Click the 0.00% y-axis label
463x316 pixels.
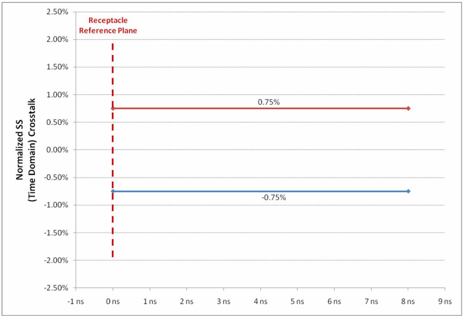coord(57,150)
